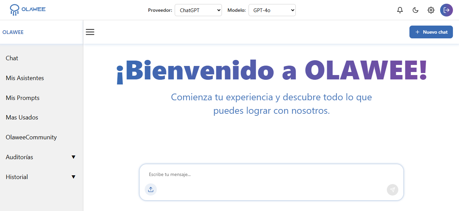This screenshot has width=459, height=211.
Task: Expand the Auditorías section arrow
Action: pyautogui.click(x=74, y=157)
